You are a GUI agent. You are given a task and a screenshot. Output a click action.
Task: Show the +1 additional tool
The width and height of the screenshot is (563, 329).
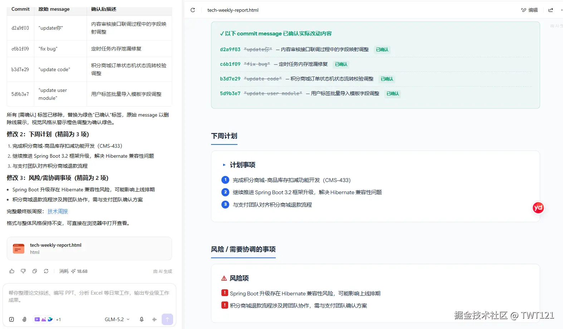point(58,320)
